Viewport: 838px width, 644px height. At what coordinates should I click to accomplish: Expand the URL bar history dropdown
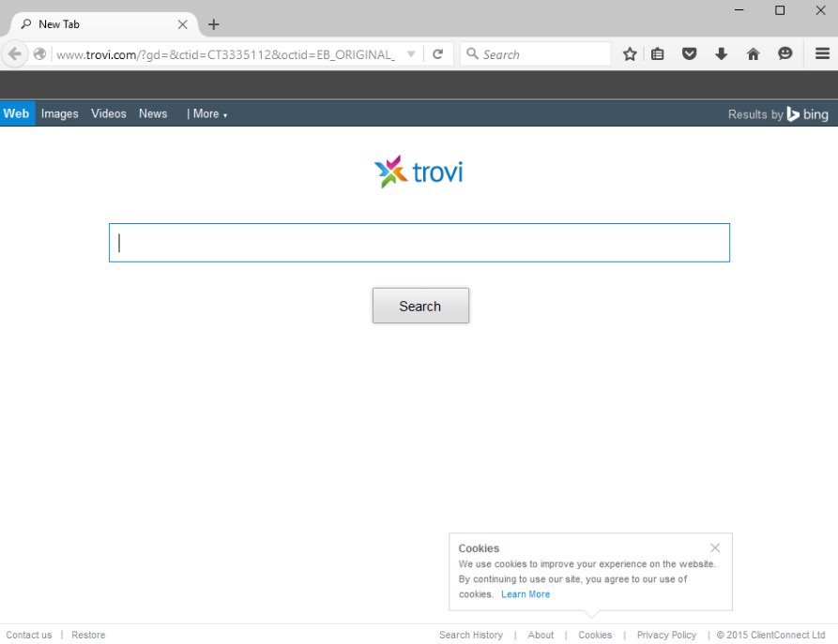(x=411, y=54)
